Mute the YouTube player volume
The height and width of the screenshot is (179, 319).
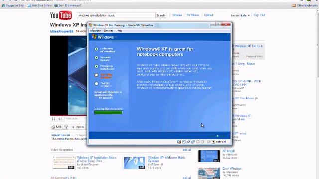click(60, 119)
